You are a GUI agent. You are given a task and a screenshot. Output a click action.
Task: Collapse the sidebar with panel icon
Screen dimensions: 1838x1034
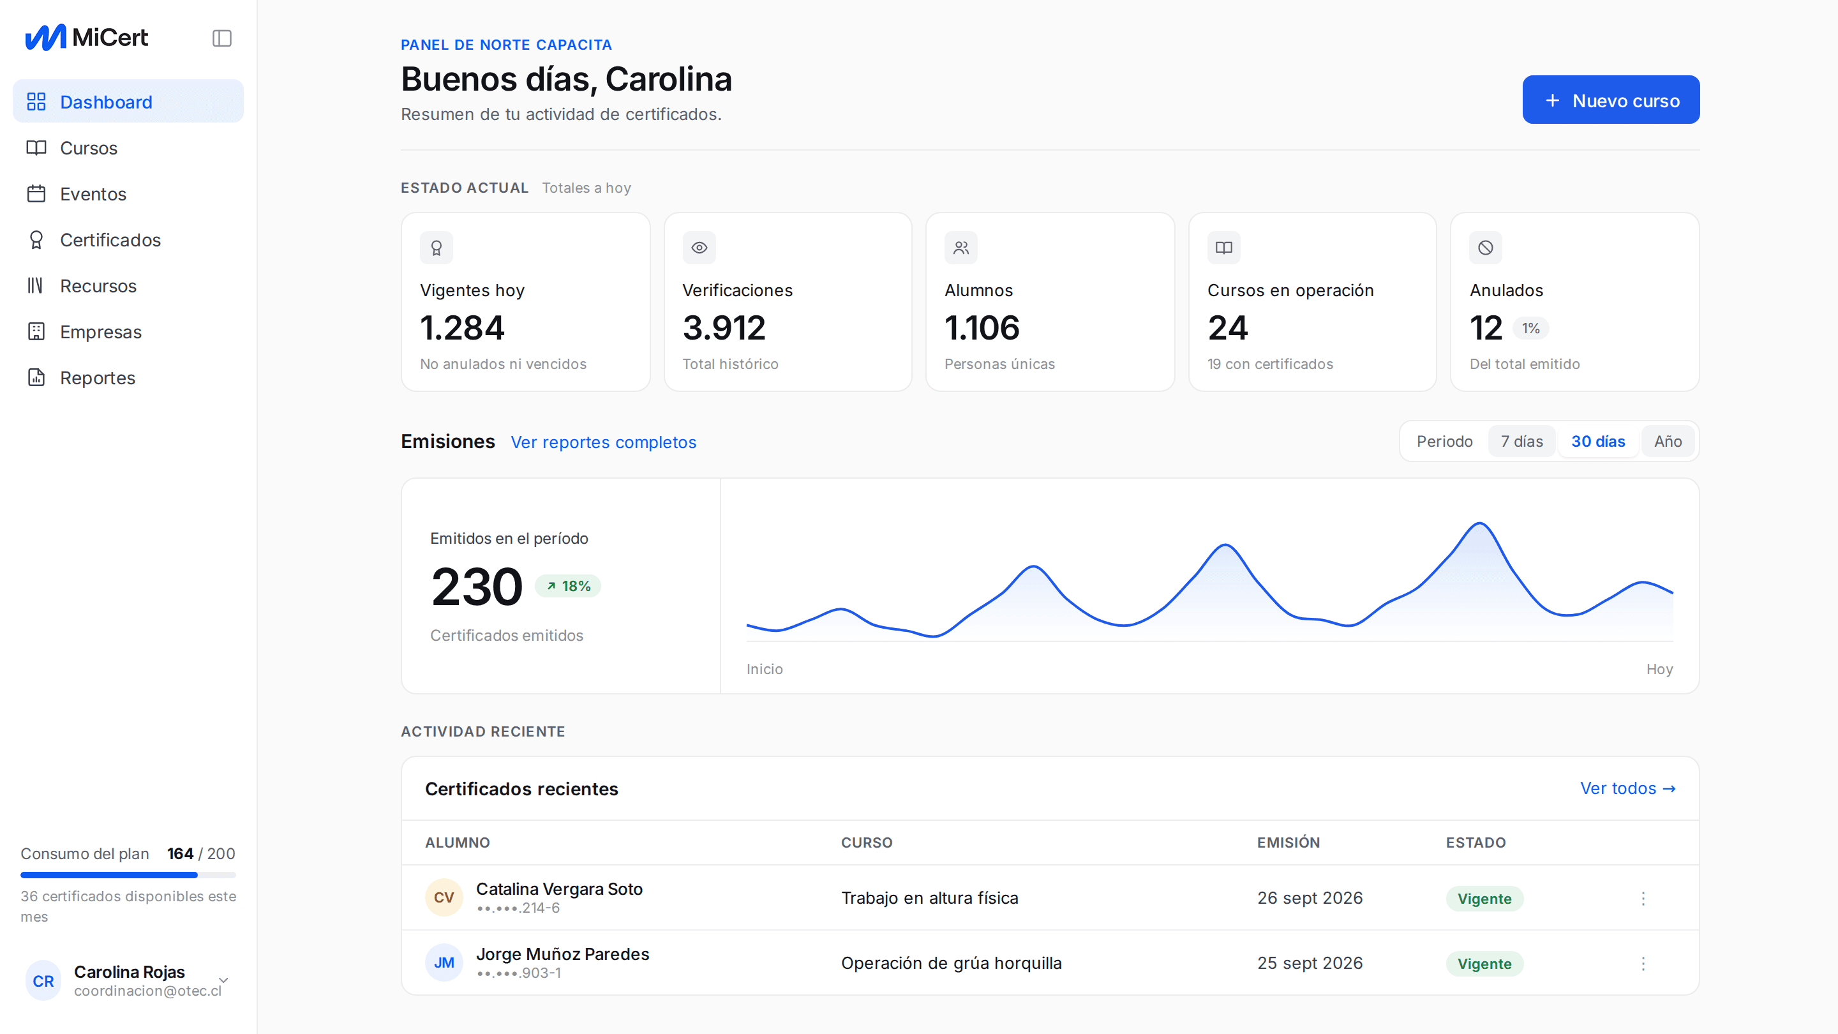[222, 38]
